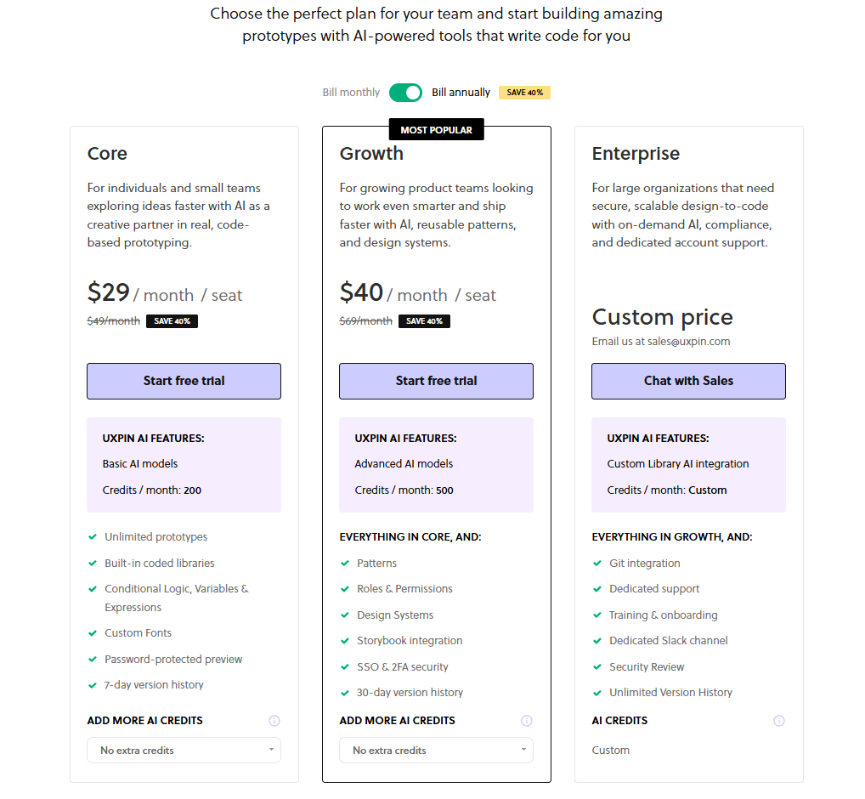Click info icon beside Growth AI credits
This screenshot has width=865, height=799.
click(527, 721)
